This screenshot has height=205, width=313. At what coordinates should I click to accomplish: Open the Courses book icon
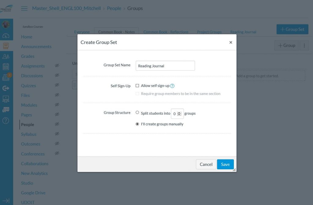click(x=6, y=46)
